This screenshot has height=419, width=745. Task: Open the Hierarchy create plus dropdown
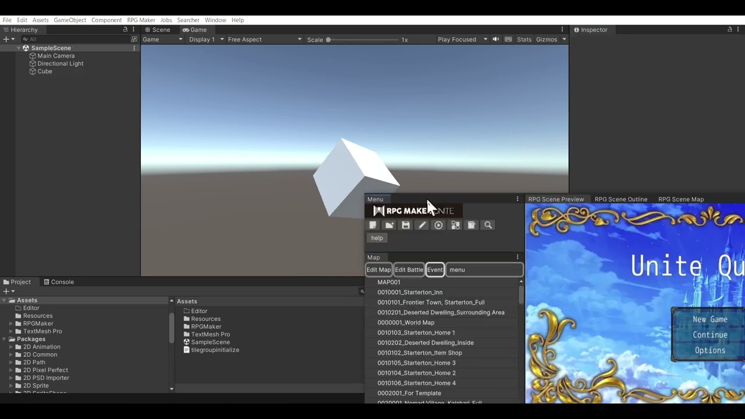pos(9,40)
